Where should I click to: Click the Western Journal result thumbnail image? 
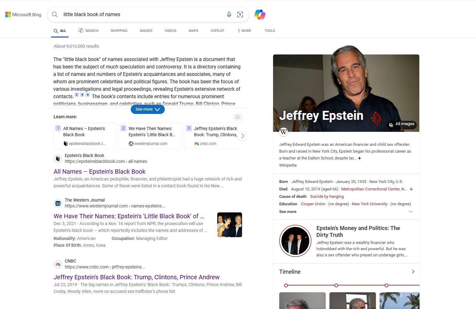[x=230, y=225]
